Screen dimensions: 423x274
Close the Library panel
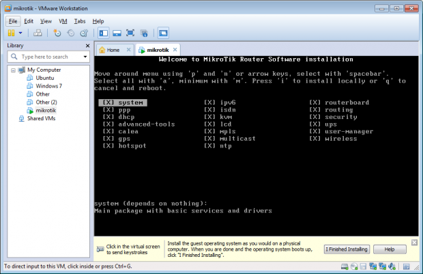tap(87, 46)
